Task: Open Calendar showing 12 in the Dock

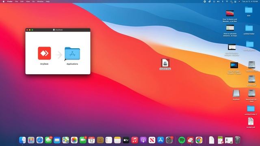Action: coord(91,140)
